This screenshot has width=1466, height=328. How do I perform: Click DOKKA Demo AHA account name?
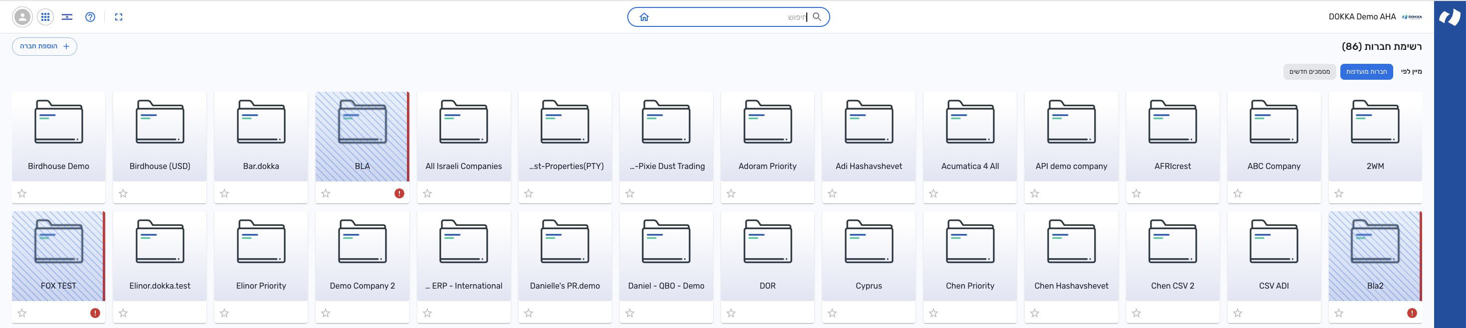coord(1362,17)
